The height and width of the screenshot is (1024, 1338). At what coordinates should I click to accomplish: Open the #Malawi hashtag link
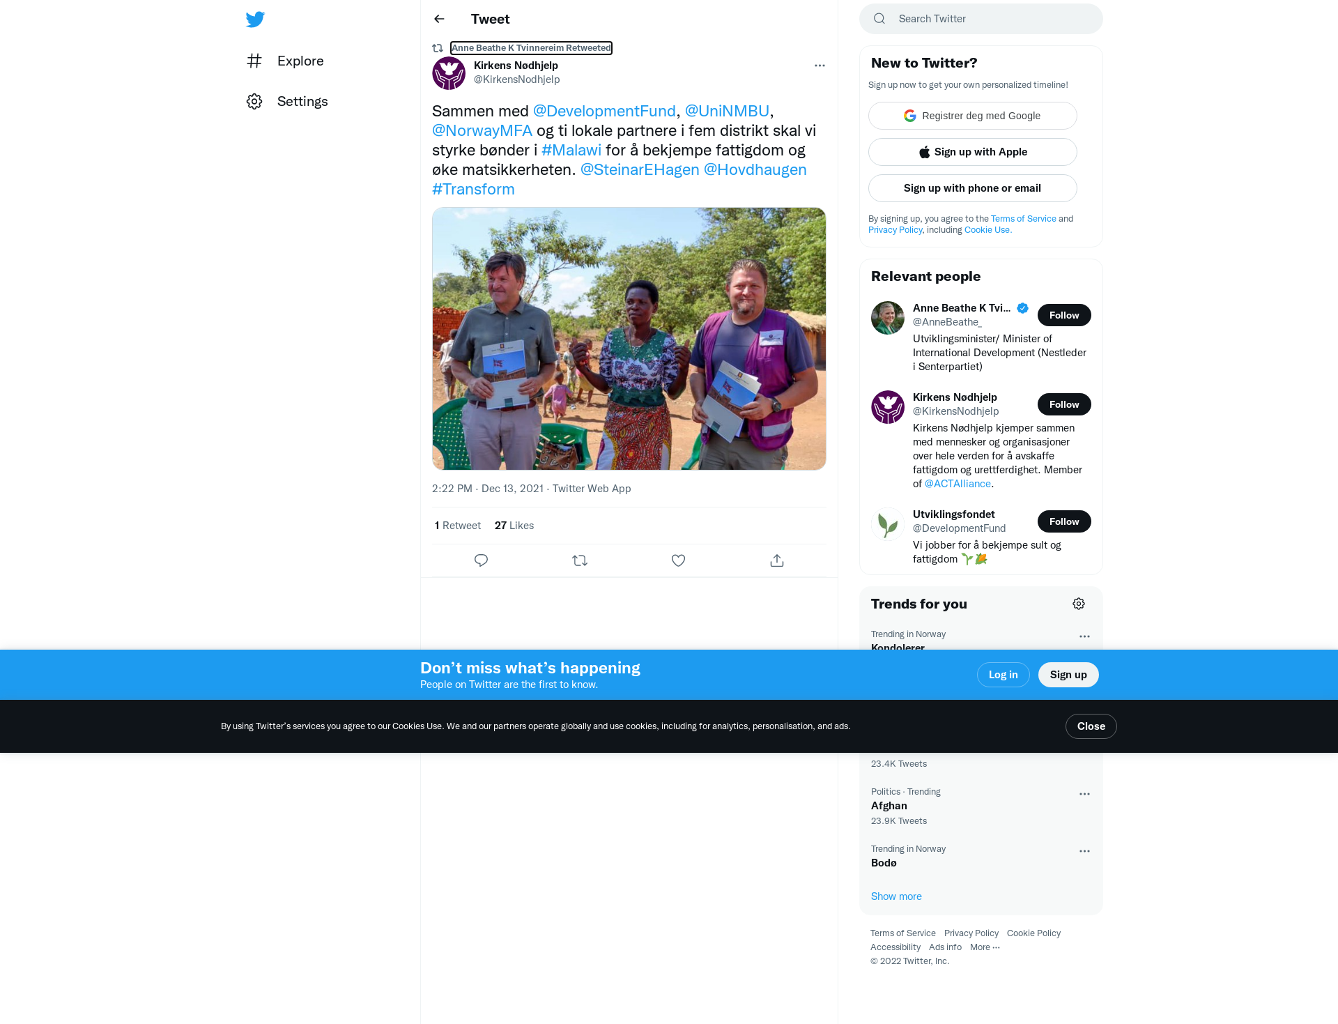coord(571,150)
